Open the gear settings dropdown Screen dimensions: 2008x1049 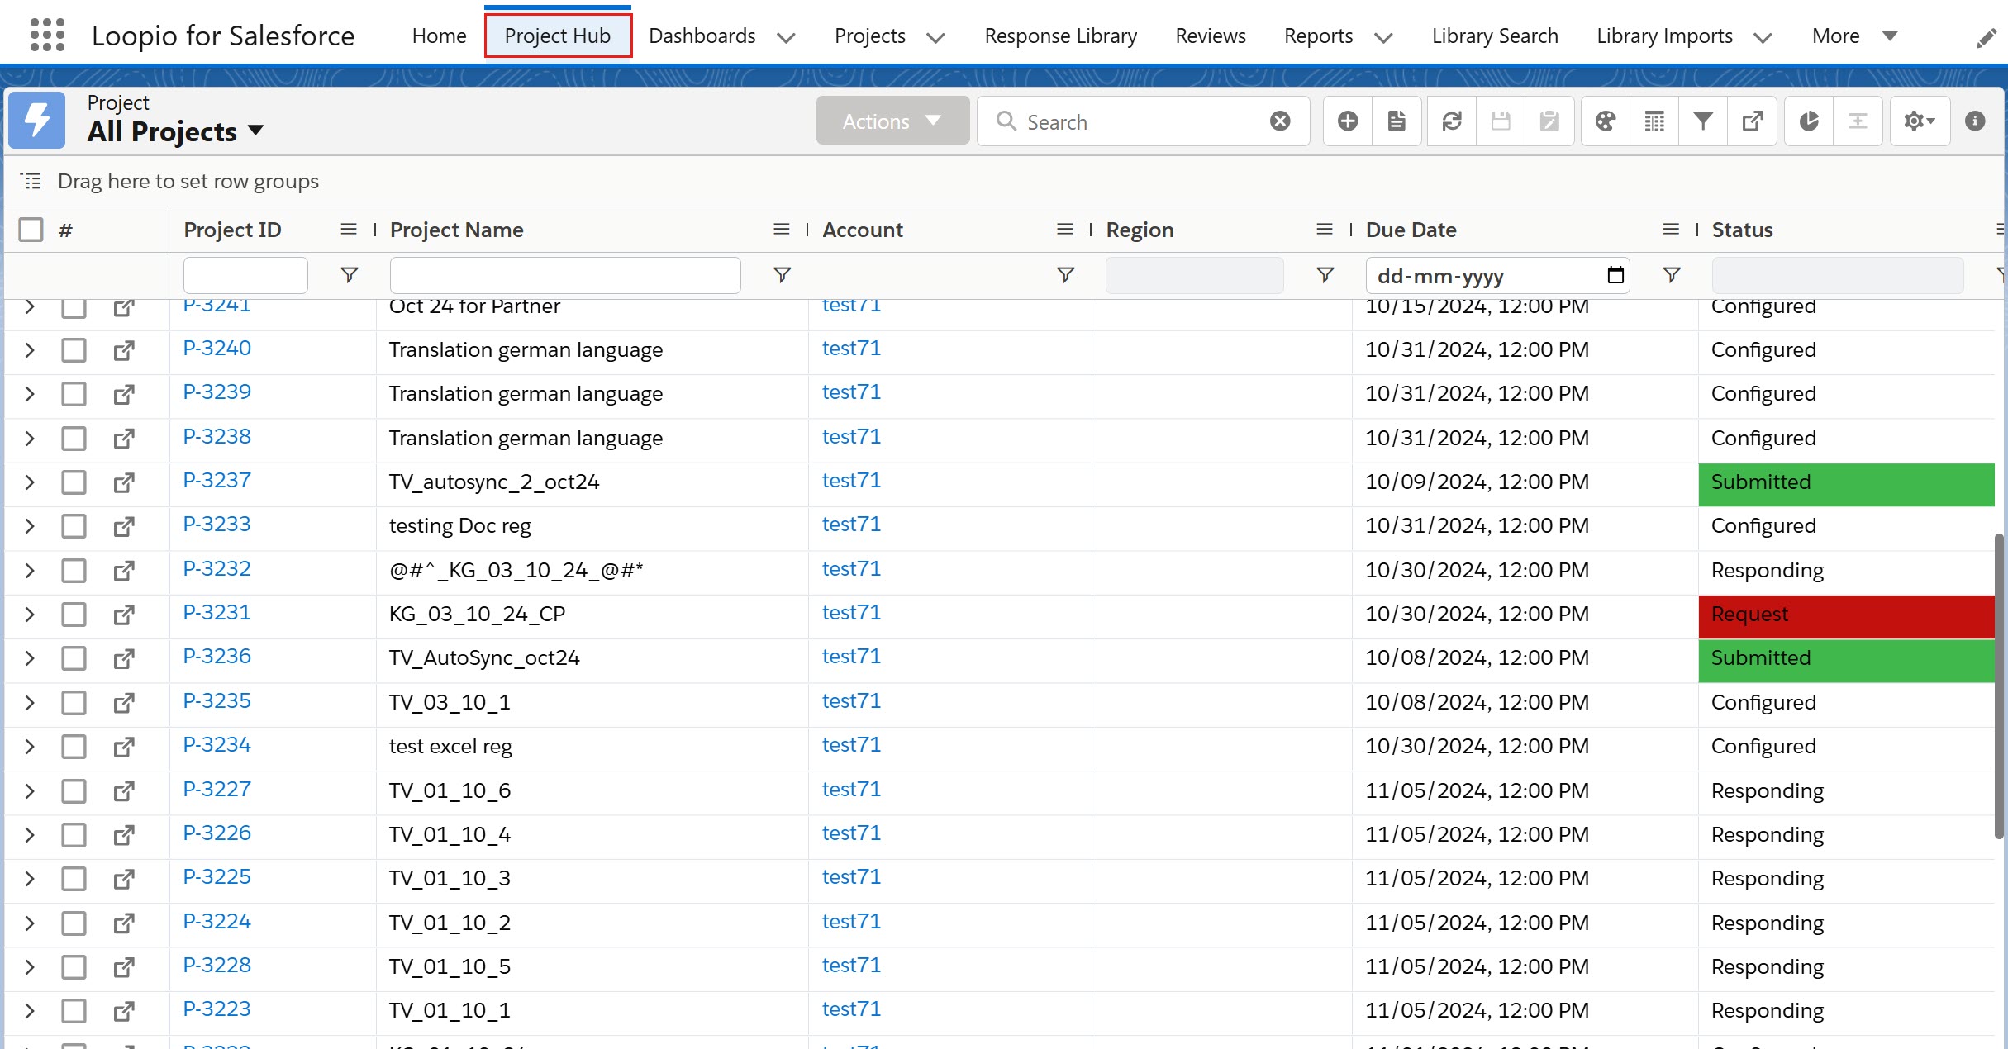[1919, 121]
